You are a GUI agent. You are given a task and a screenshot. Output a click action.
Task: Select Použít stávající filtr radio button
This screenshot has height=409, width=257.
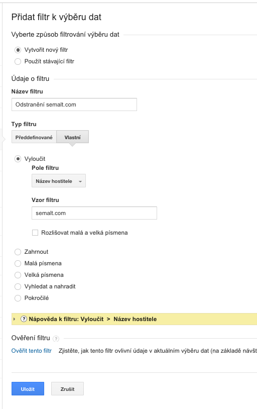(x=18, y=62)
